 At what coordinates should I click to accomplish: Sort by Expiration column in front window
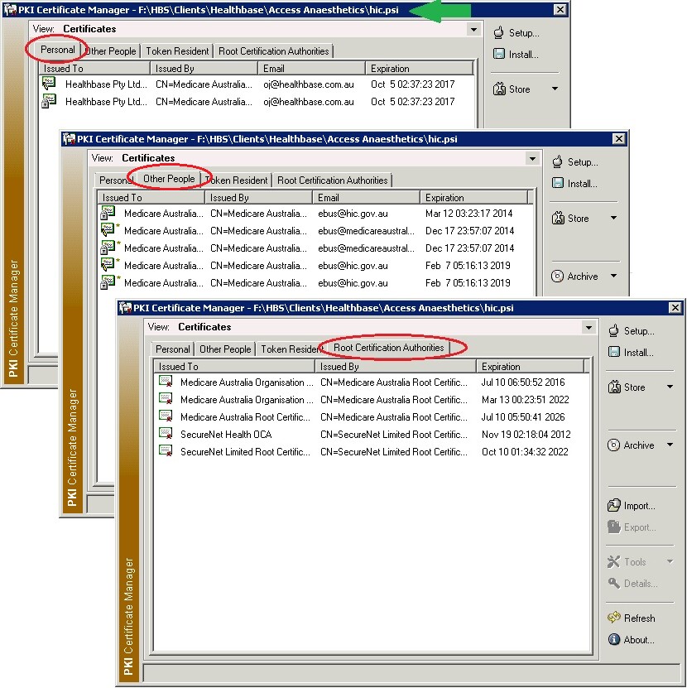click(531, 367)
